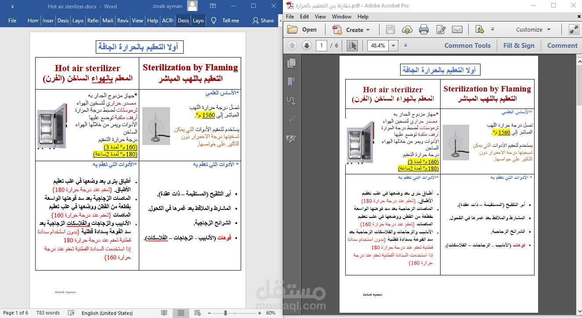582x318 pixels.
Task: Click Page 1 of 6 status indicator
Action: pos(15,313)
